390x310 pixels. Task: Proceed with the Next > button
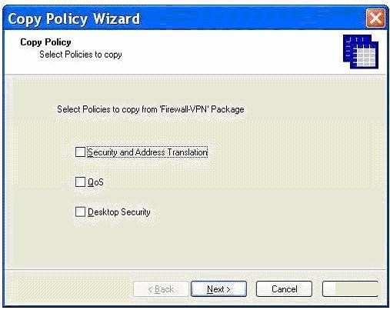218,289
